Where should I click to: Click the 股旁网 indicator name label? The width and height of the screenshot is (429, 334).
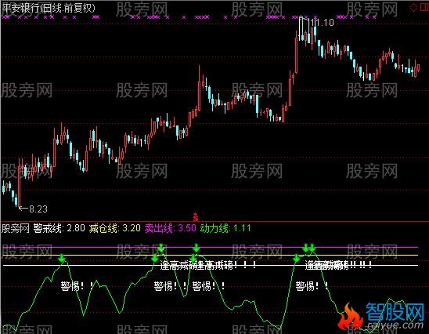16,228
